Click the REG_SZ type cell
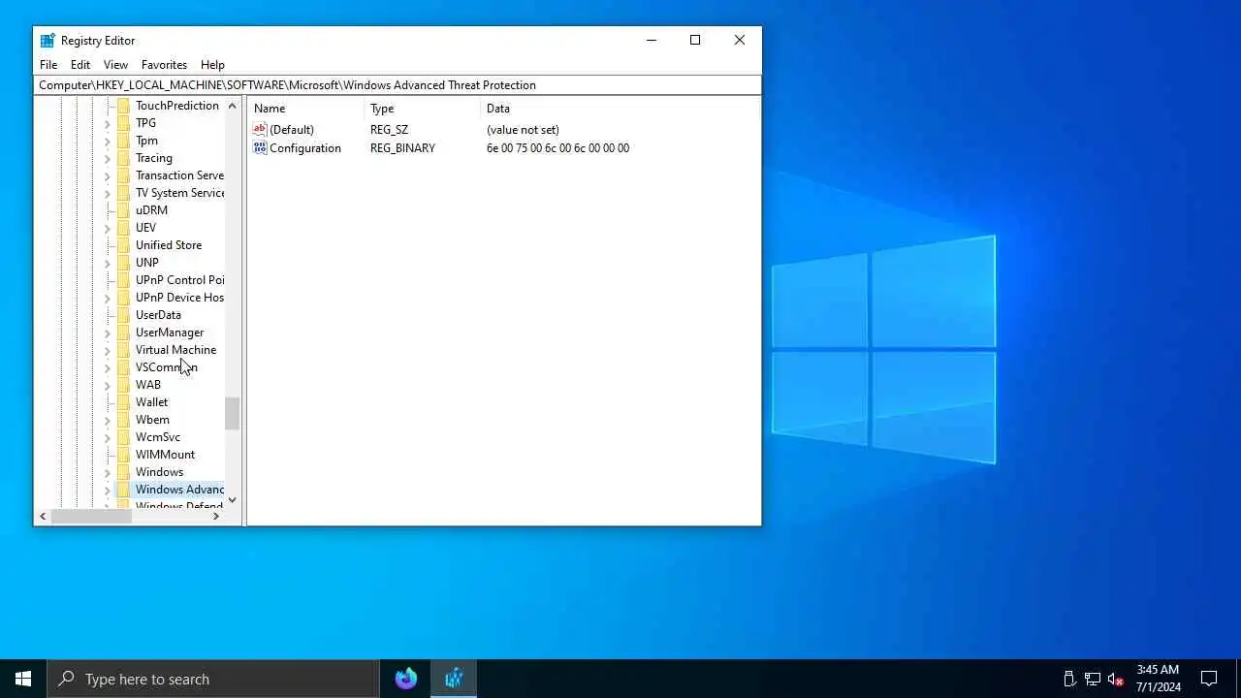The width and height of the screenshot is (1241, 698). click(389, 130)
